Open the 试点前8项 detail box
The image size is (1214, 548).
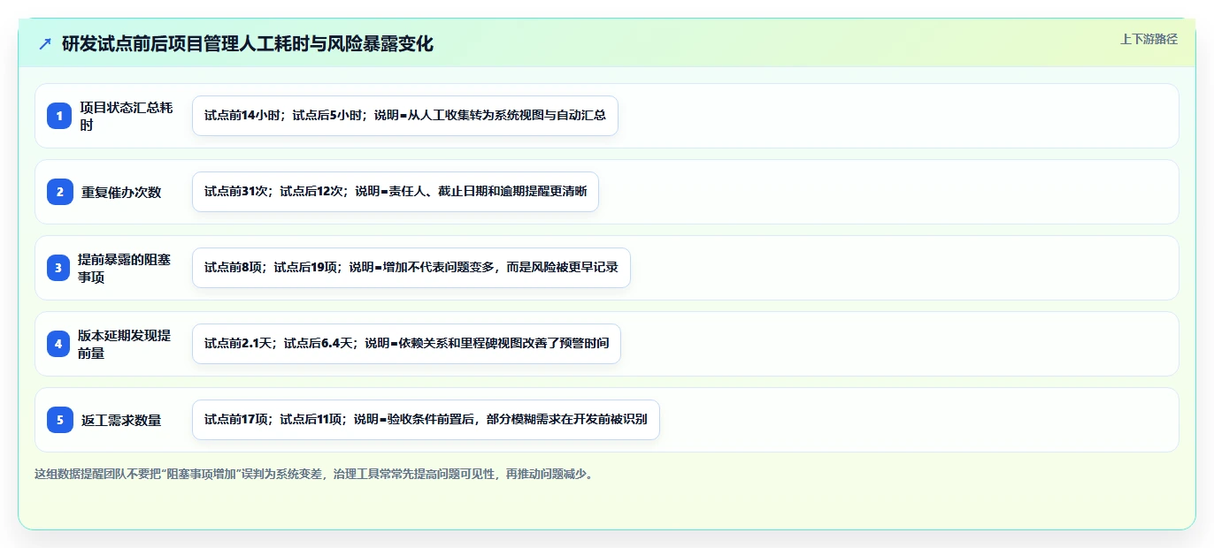click(x=411, y=268)
